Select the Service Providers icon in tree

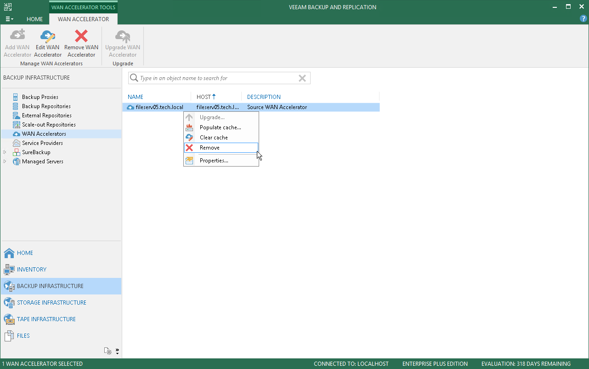click(x=17, y=143)
